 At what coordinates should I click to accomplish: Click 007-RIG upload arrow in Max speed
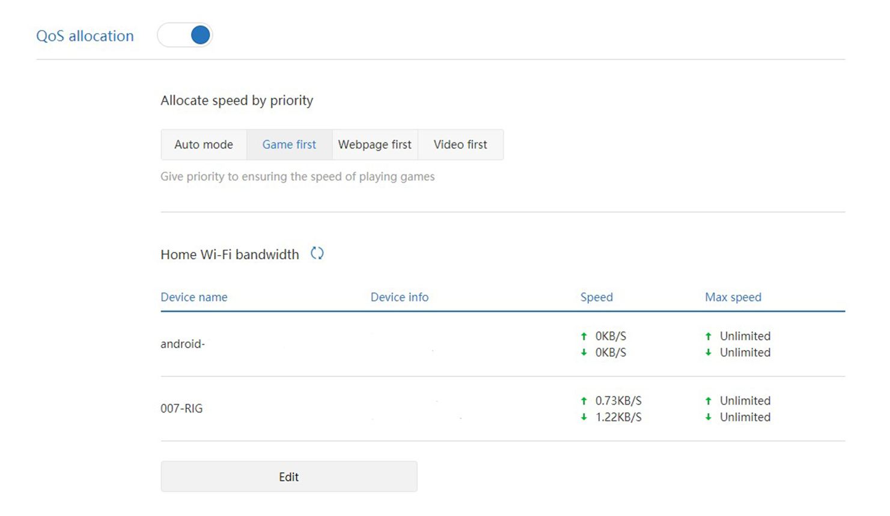[708, 401]
